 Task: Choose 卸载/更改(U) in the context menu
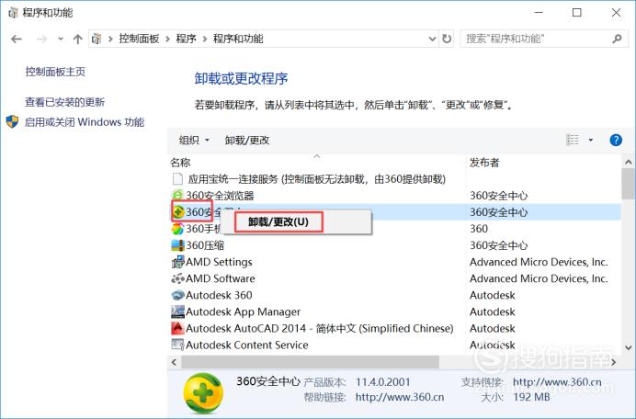(279, 221)
